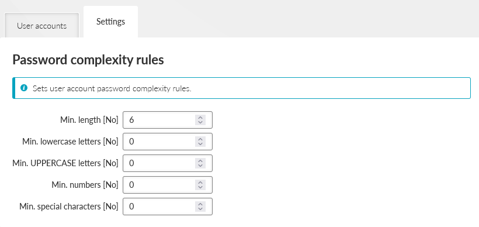
Task: Increment Min. UPPERCASE letters value
Action: (200, 161)
